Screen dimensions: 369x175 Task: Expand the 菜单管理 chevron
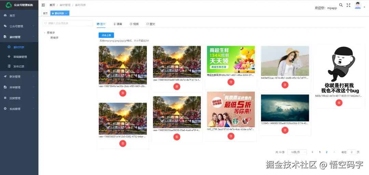[x=33, y=87]
